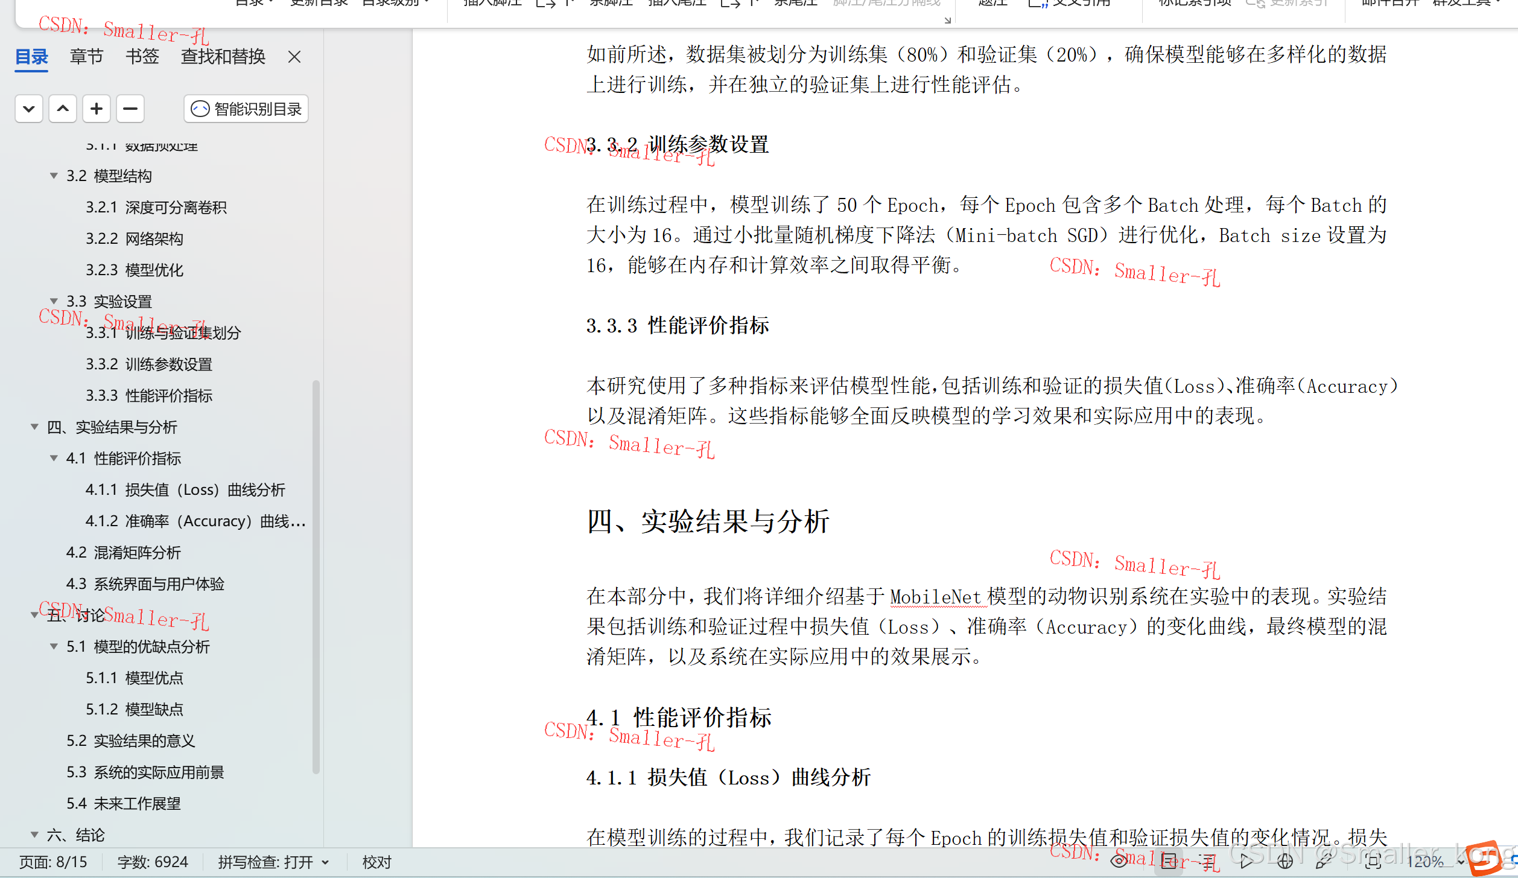
Task: Switch to the 章节 tab
Action: [86, 57]
